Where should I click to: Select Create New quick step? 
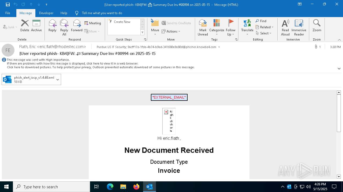tap(122, 22)
